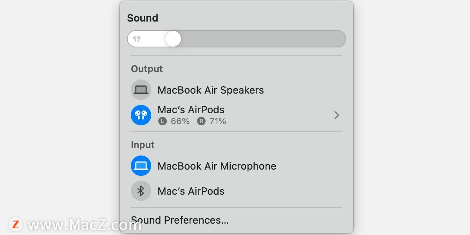Screen dimensions: 470x235
Task: Click the Sound panel title
Action: (x=143, y=18)
